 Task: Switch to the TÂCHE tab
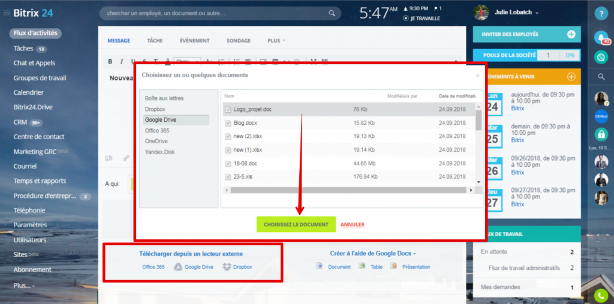pyautogui.click(x=155, y=41)
